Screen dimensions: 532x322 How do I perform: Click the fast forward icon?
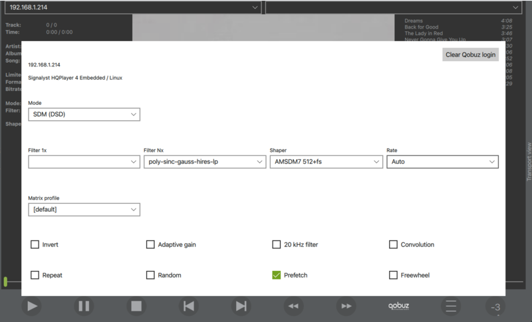click(346, 306)
